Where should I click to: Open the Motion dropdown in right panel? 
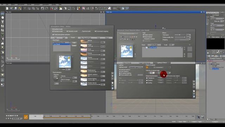tap(217, 19)
